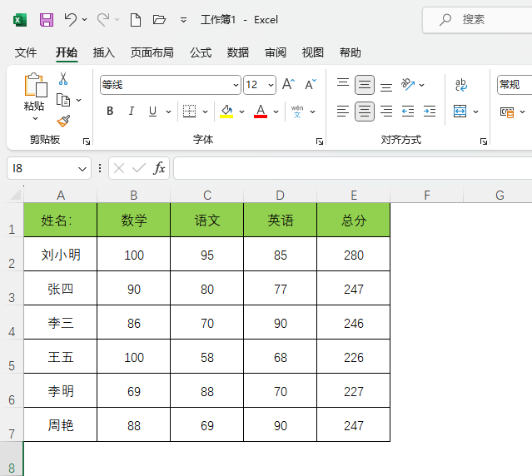Image resolution: width=532 pixels, height=476 pixels.
Task: Toggle horizontal Center alignment
Action: pyautogui.click(x=365, y=112)
